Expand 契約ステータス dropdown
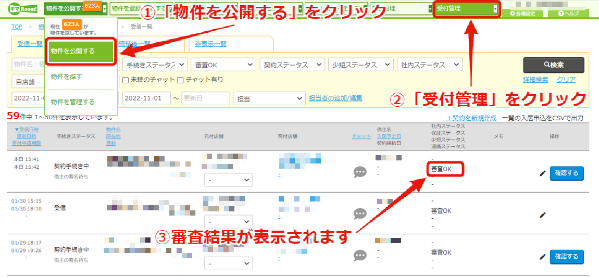The width and height of the screenshot is (599, 277). (292, 65)
